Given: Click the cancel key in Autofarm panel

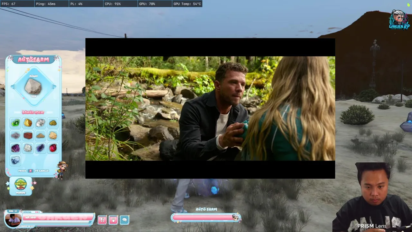Looking at the screenshot, I should coord(30,171).
